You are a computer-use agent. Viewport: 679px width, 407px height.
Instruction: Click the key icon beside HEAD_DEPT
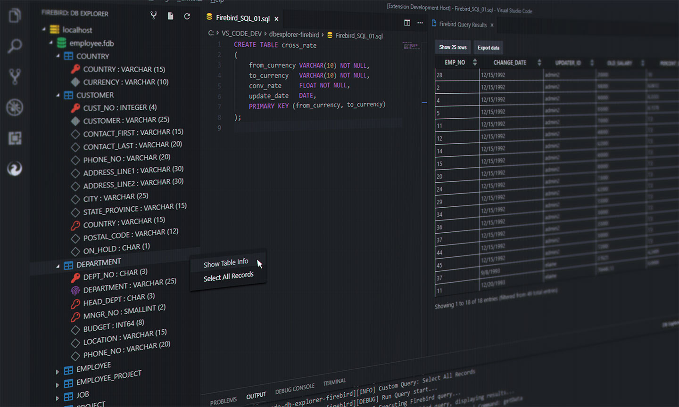pos(75,304)
